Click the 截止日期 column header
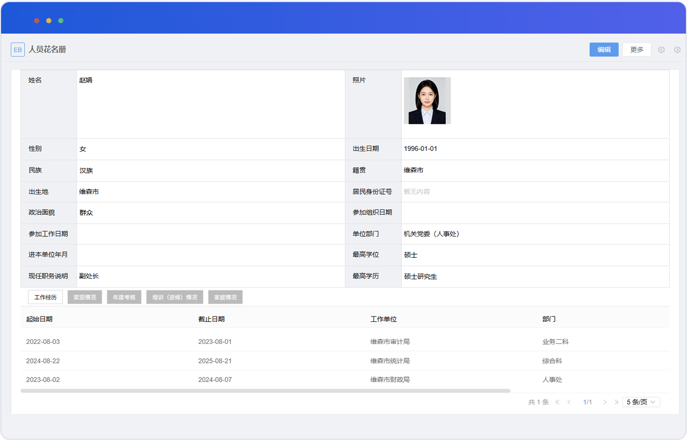The height and width of the screenshot is (440, 687). 211,319
